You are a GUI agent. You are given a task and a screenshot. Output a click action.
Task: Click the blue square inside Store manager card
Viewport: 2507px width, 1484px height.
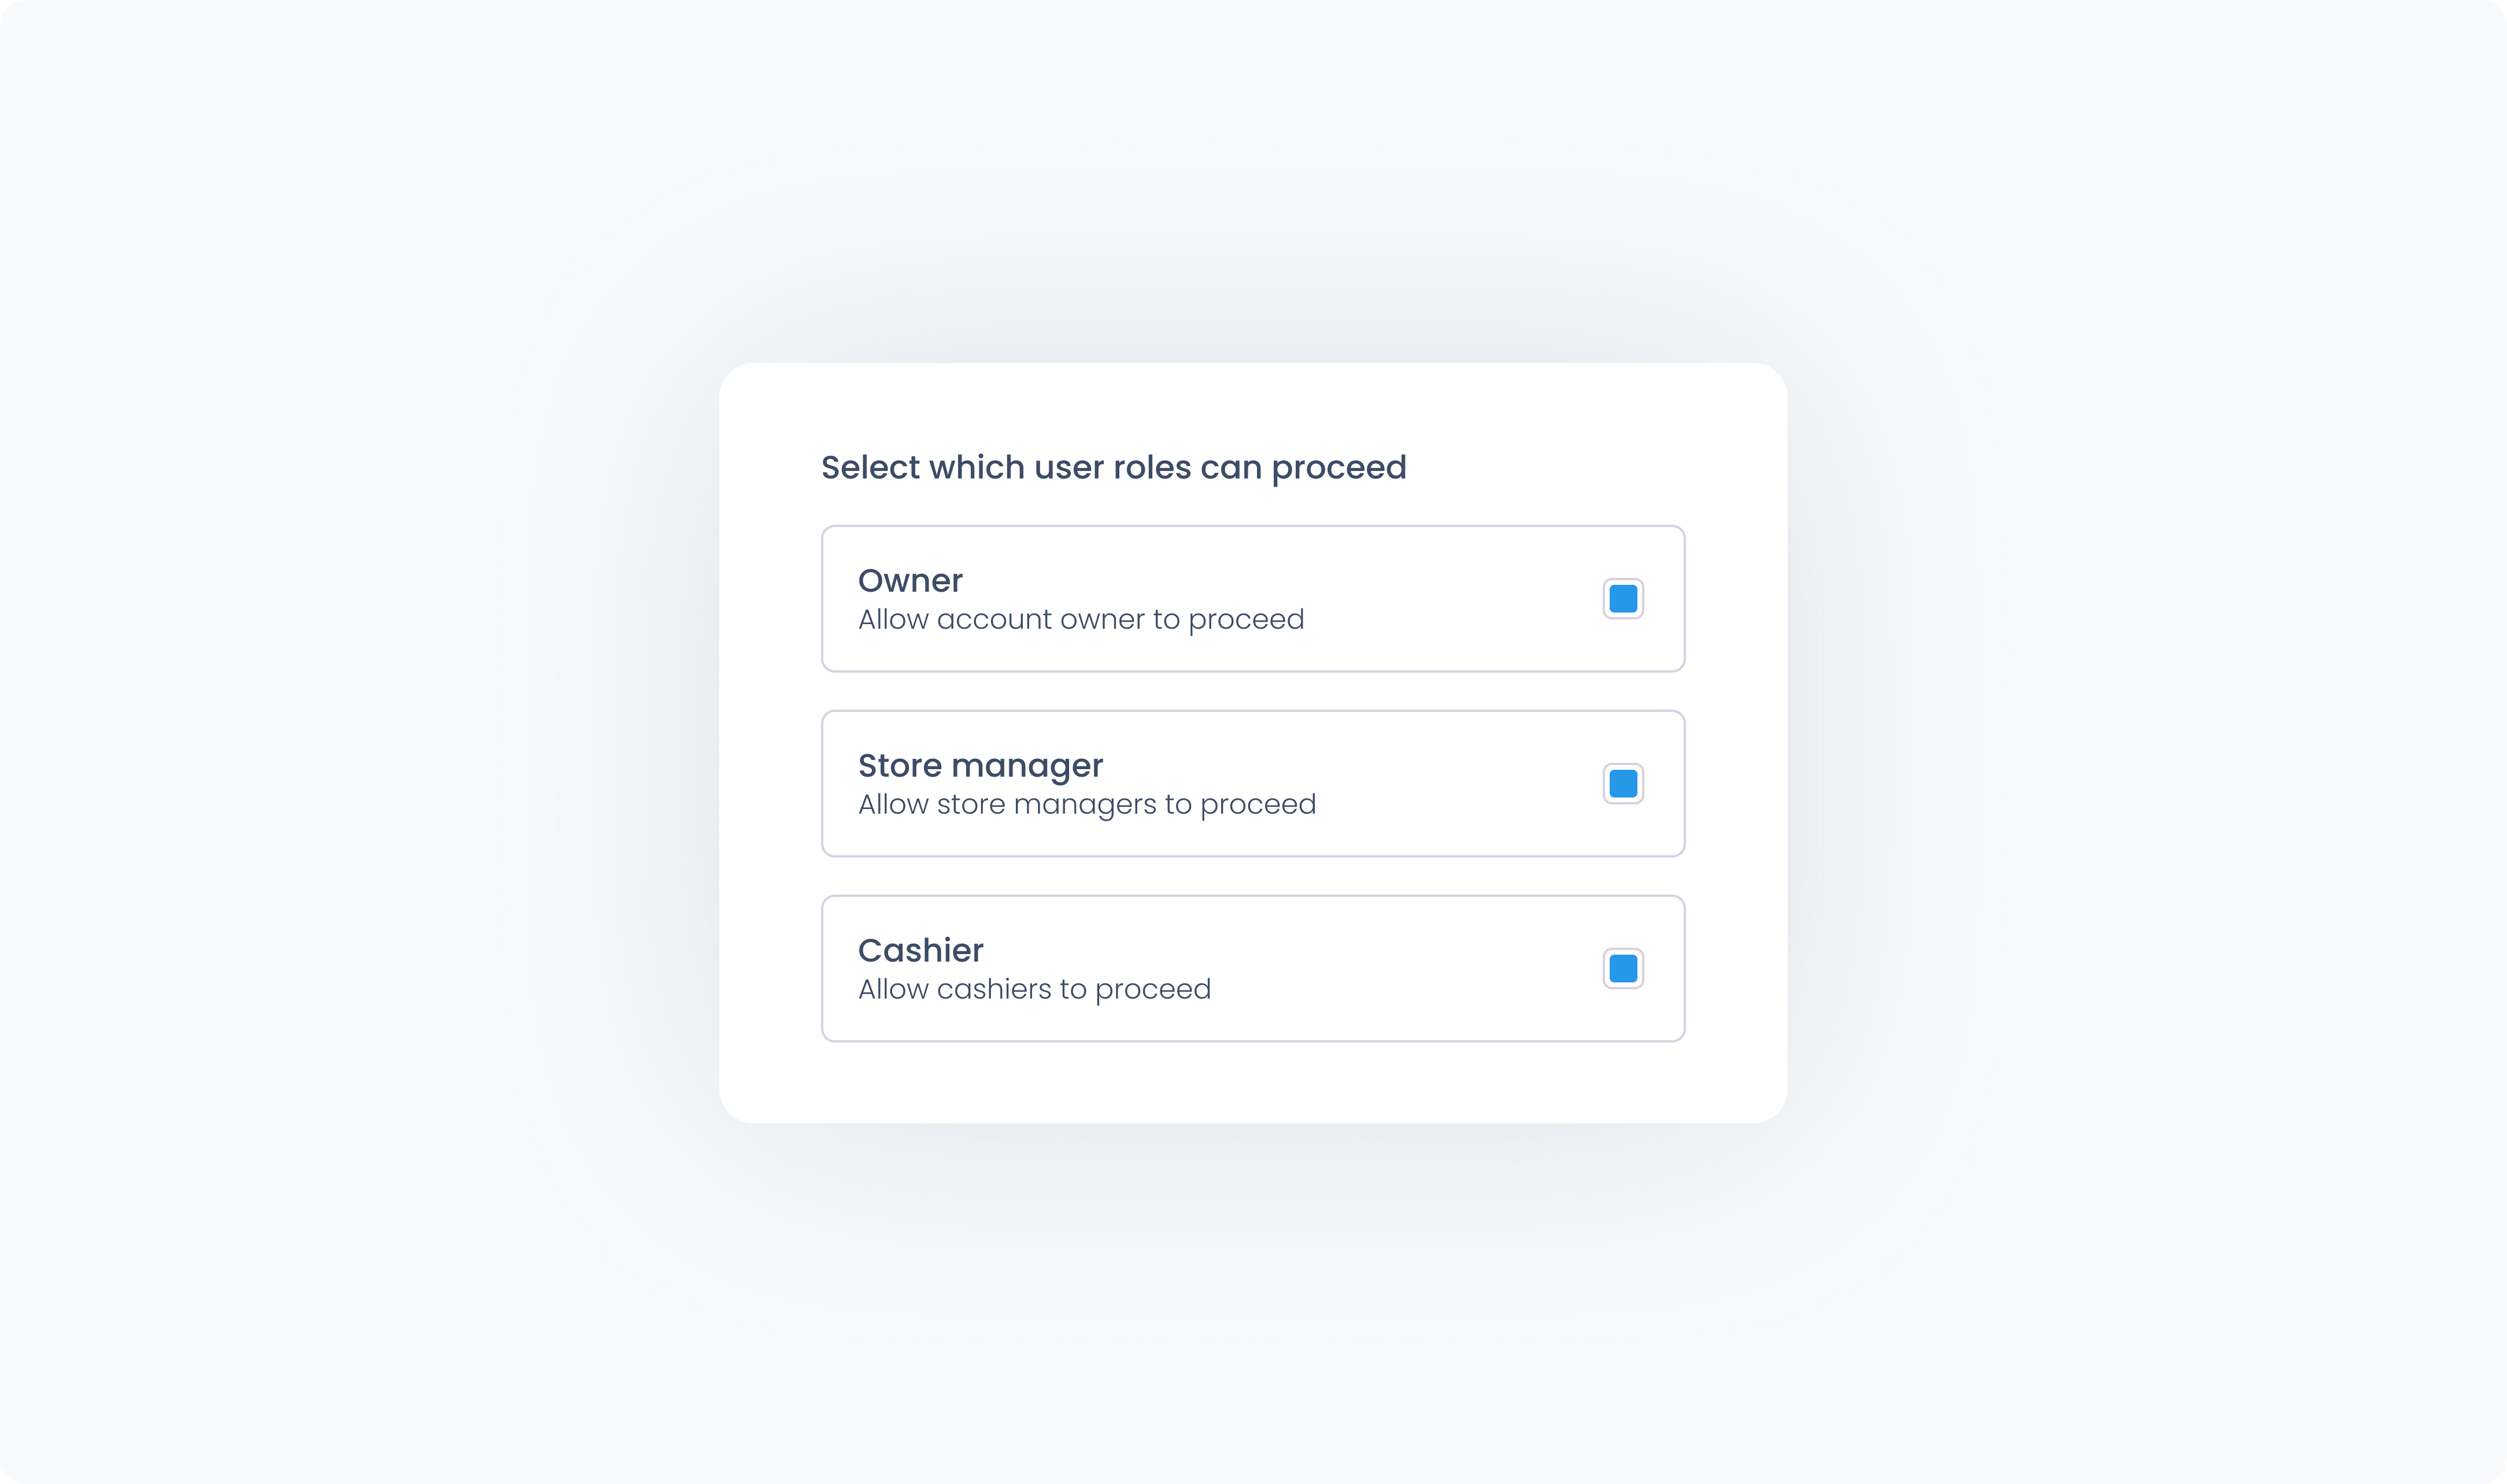click(1622, 784)
